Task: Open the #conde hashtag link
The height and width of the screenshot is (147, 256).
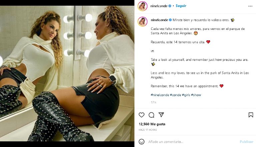Action: (x=175, y=95)
